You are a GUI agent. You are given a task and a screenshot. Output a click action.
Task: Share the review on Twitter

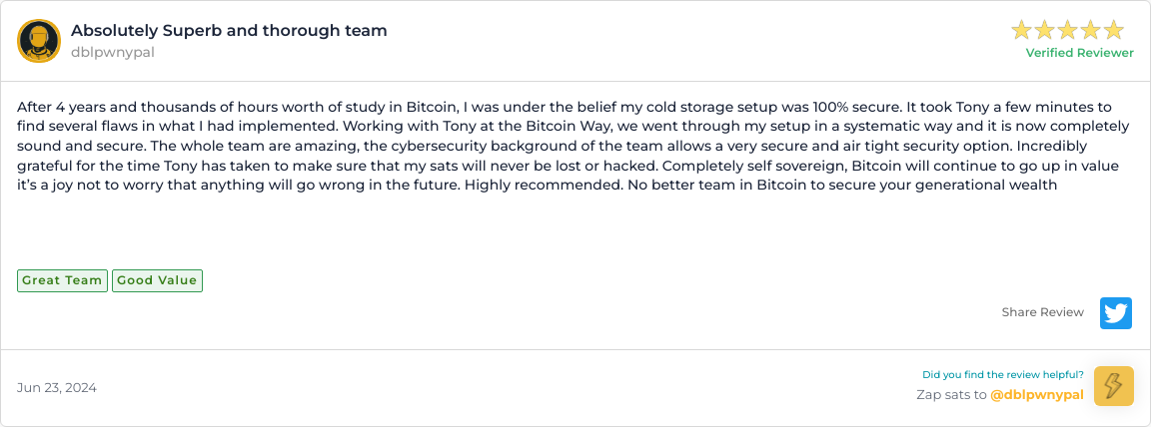pos(1115,312)
